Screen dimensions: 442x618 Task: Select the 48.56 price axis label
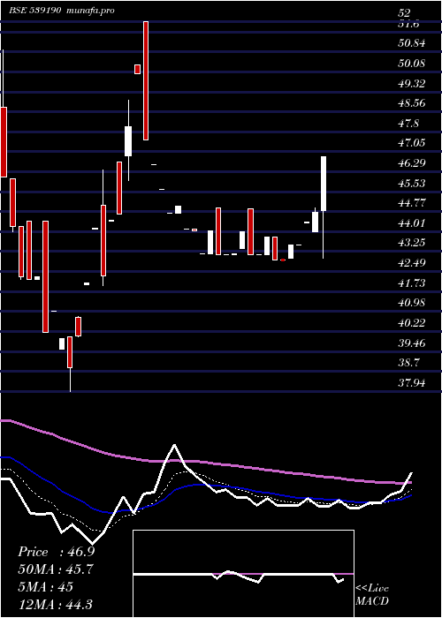[412, 103]
